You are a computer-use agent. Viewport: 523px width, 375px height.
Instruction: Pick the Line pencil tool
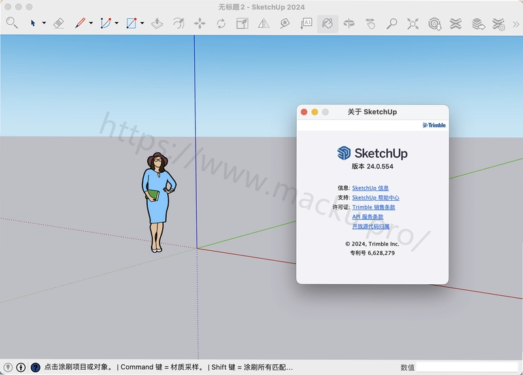[80, 23]
